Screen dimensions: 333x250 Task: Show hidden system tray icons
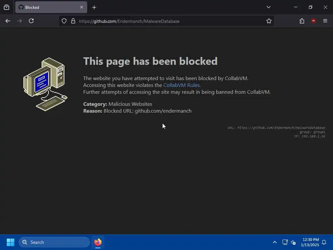click(274, 242)
